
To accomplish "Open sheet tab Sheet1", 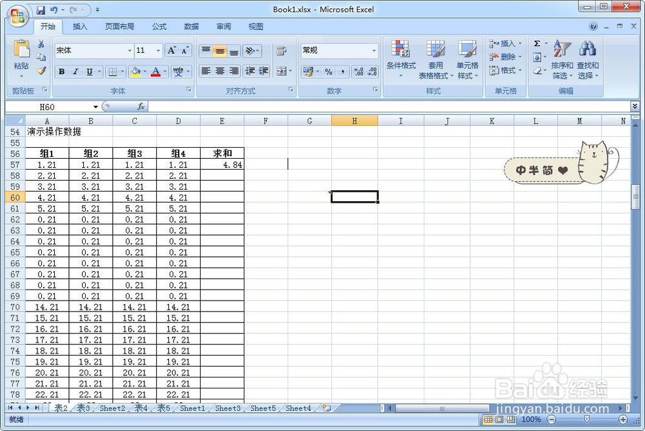I will pos(192,408).
